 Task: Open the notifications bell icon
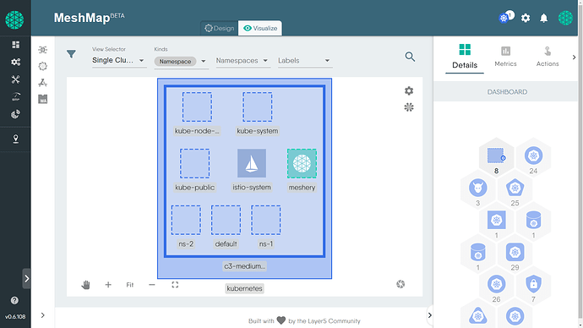pos(543,18)
